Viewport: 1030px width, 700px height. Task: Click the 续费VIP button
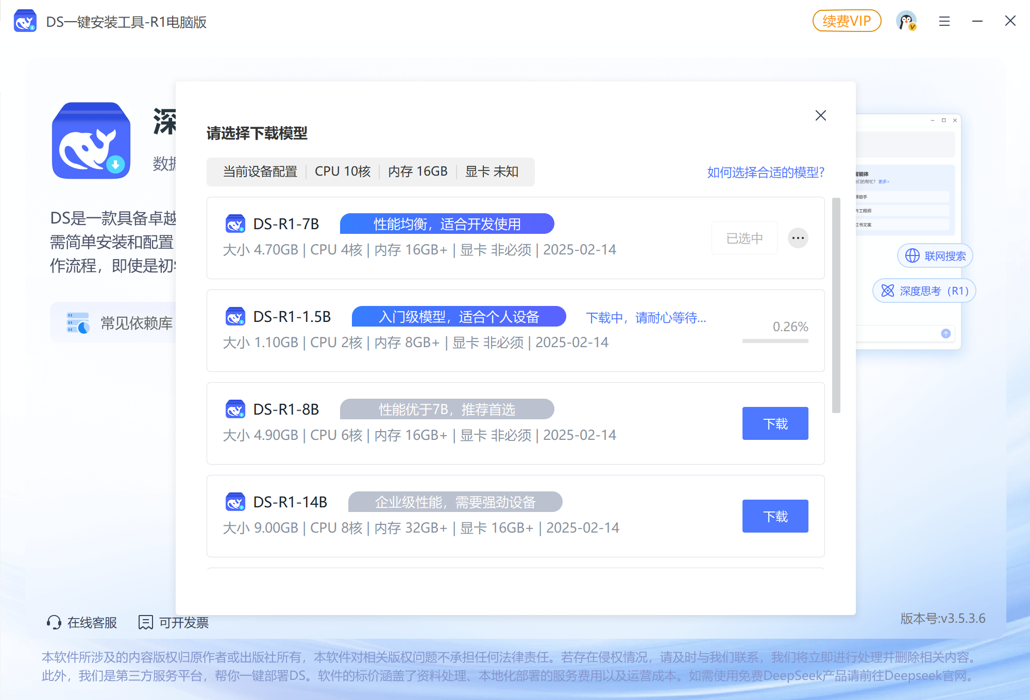pos(847,21)
